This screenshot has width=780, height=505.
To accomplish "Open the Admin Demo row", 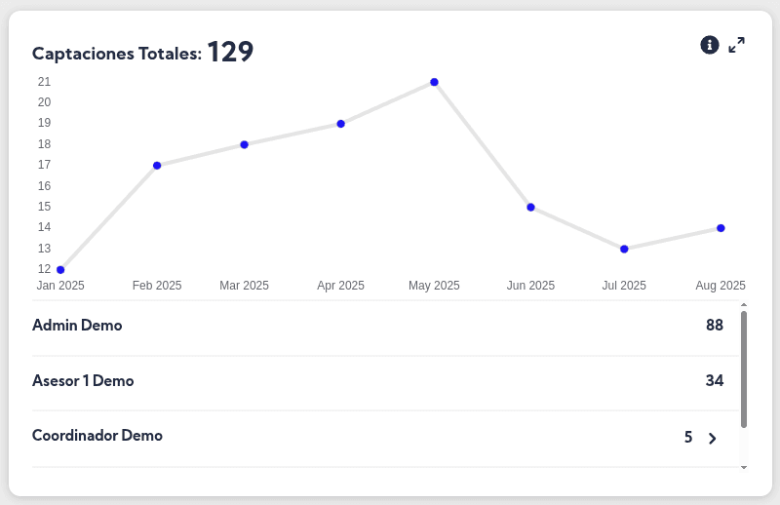I will click(x=77, y=326).
